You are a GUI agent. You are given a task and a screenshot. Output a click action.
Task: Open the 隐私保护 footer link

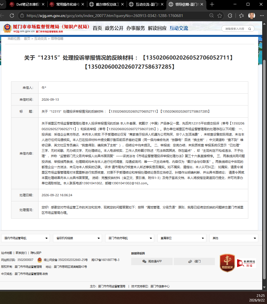[x=36, y=253]
